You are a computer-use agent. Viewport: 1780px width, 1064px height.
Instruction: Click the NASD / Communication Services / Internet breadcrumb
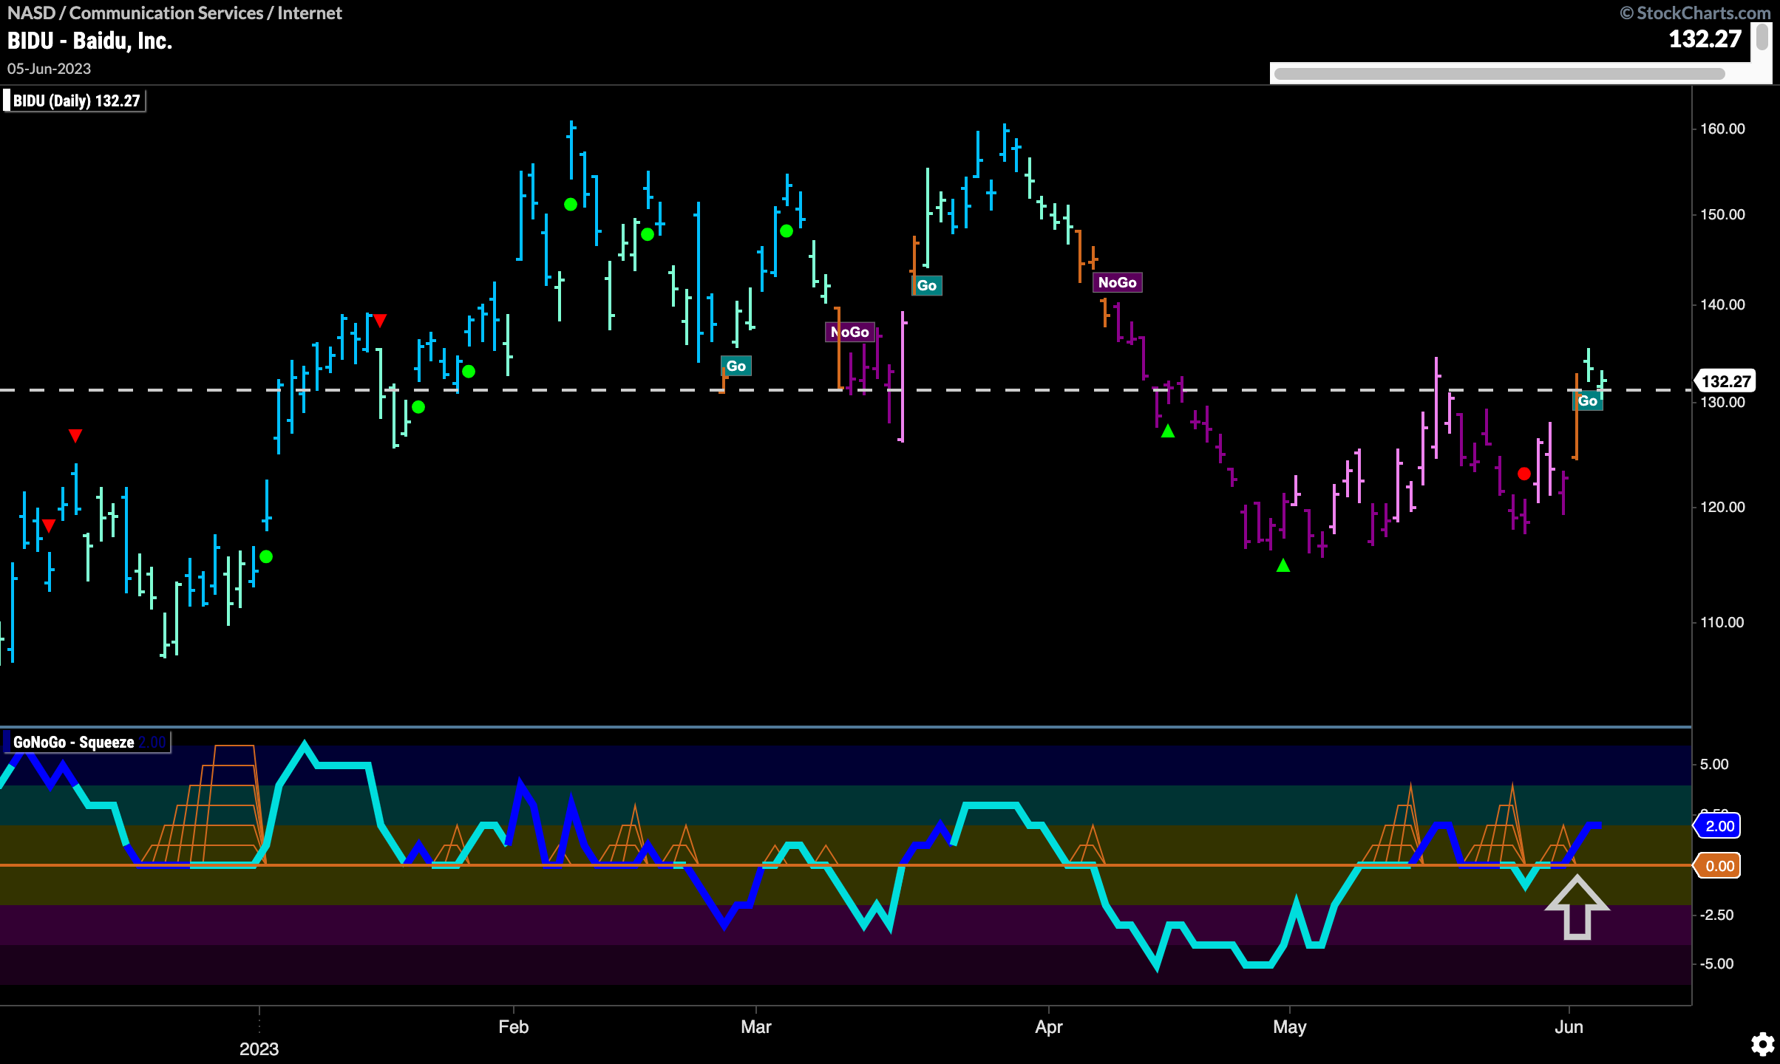[174, 13]
